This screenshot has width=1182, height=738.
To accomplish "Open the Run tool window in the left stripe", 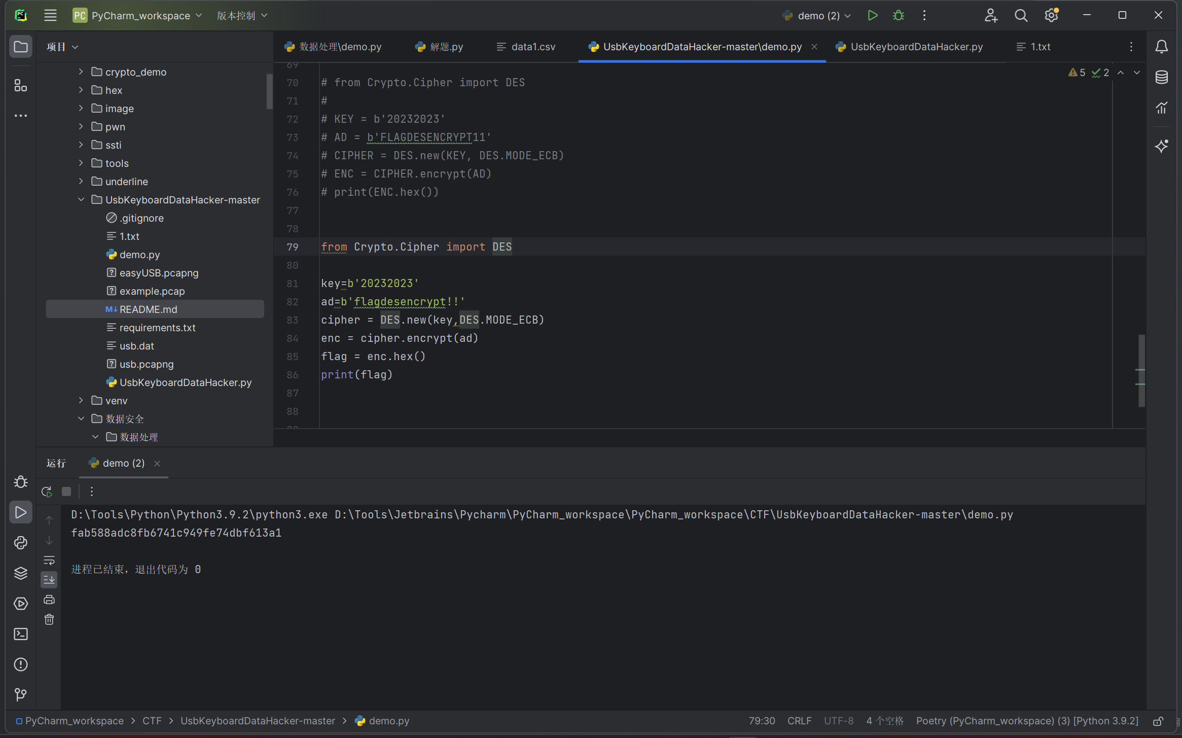I will [21, 512].
